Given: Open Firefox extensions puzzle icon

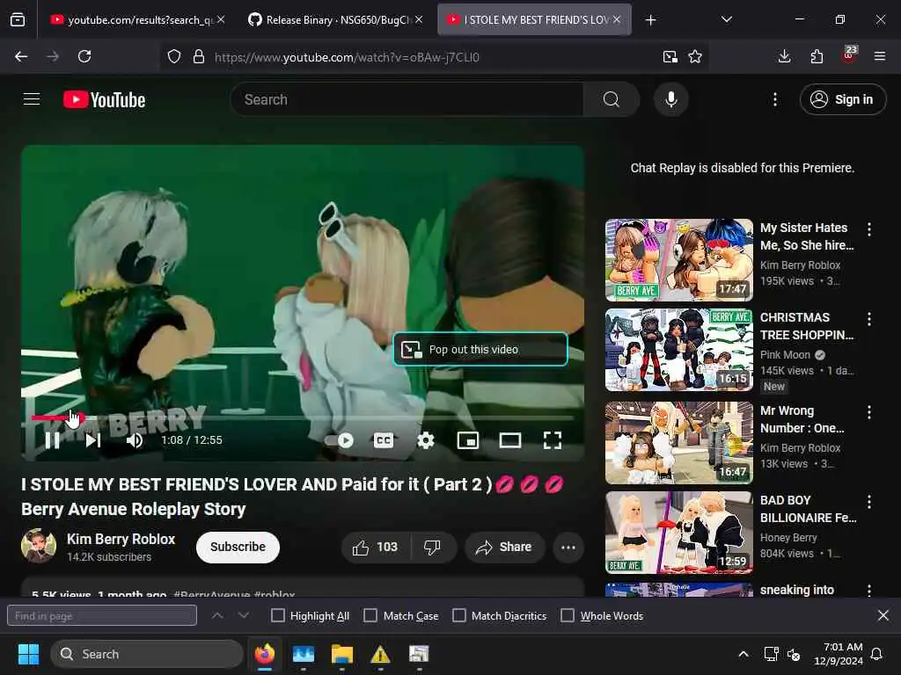Looking at the screenshot, I should [x=817, y=56].
